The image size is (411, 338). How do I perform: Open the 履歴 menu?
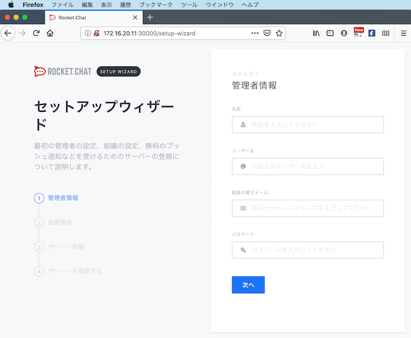click(125, 5)
